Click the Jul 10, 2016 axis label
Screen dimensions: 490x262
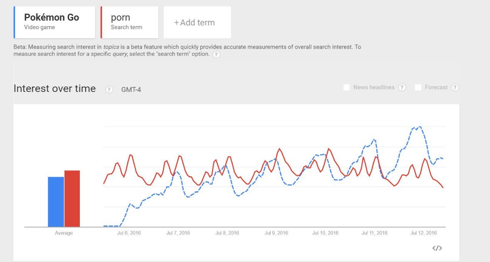[x=325, y=233]
